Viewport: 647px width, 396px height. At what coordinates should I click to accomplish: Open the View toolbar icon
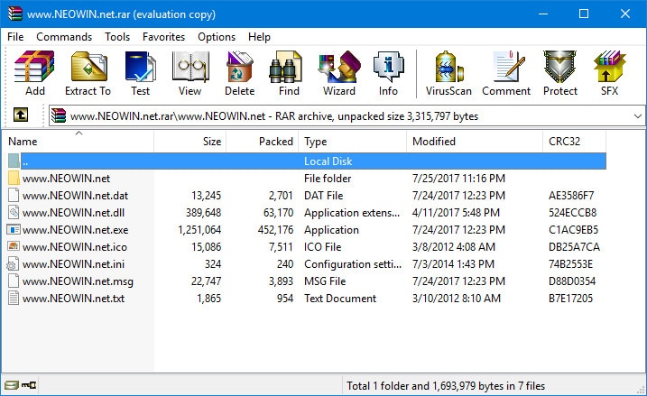point(190,66)
